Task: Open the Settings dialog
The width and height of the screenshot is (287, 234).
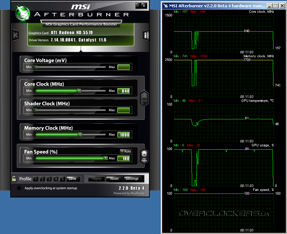Action: coord(132,179)
